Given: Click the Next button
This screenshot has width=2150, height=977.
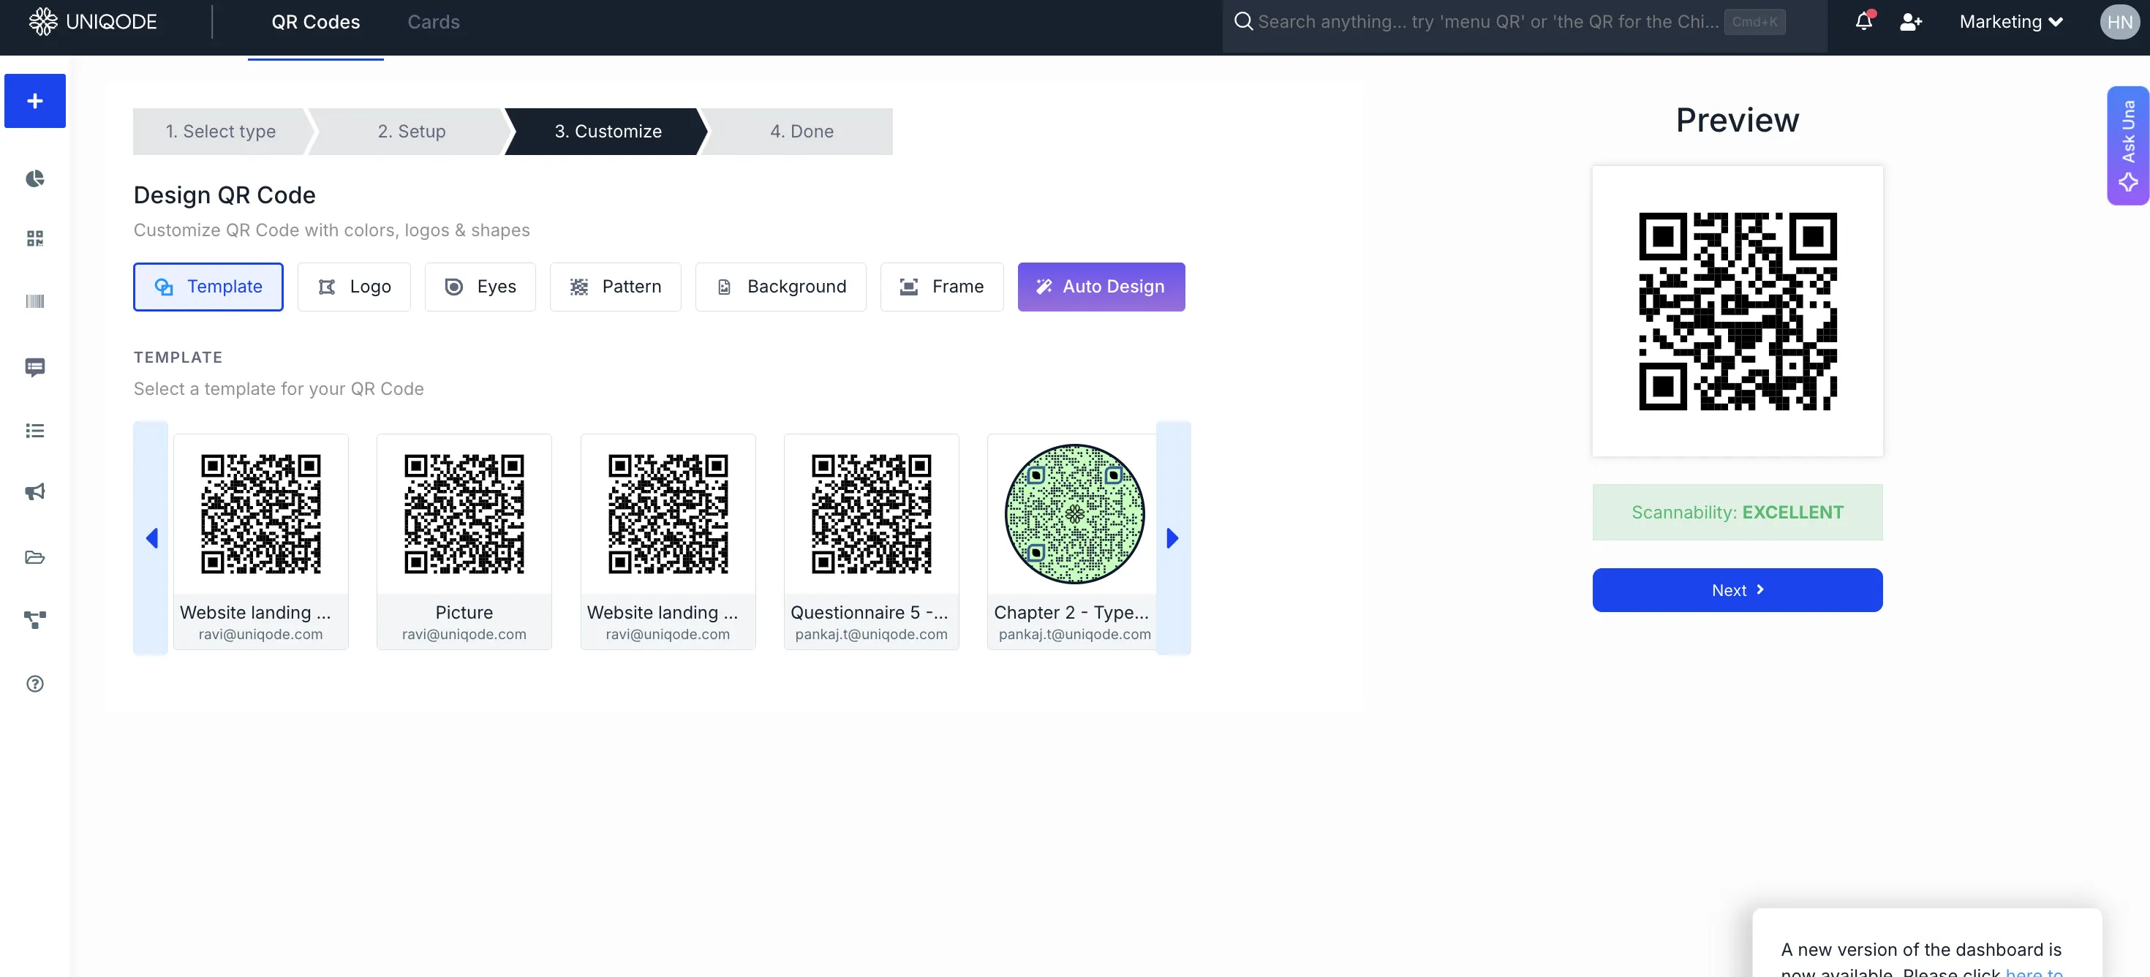Looking at the screenshot, I should pos(1737,590).
